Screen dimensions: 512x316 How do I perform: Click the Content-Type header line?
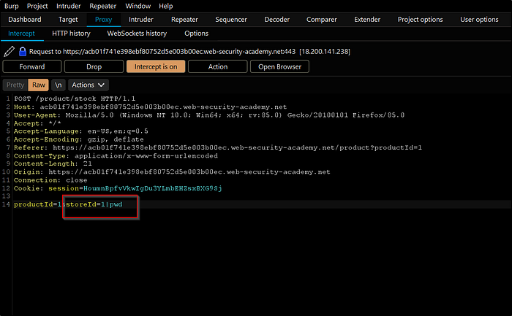pyautogui.click(x=116, y=155)
